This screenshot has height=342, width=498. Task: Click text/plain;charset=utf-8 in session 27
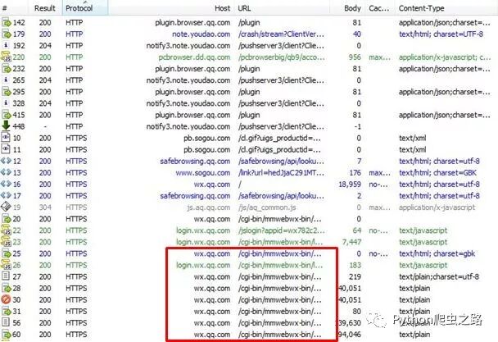[x=439, y=276]
